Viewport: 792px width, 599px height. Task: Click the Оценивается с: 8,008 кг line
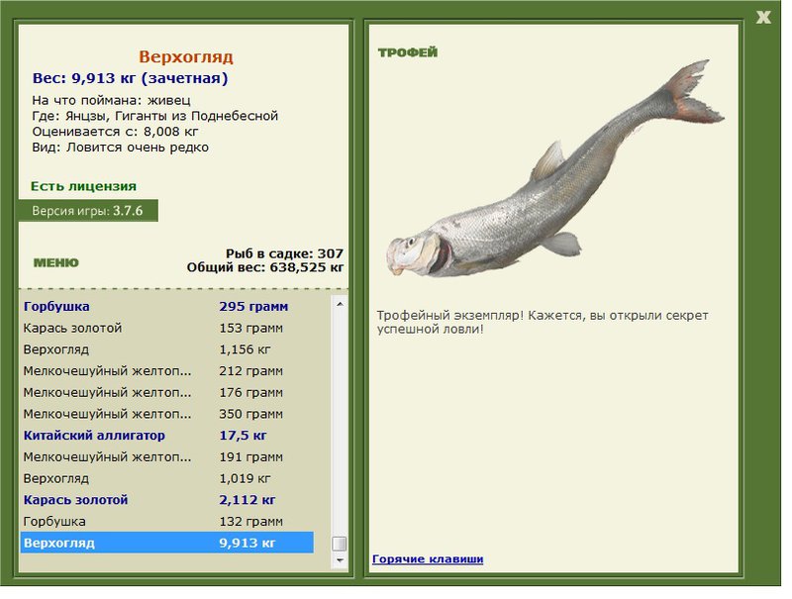(x=115, y=132)
